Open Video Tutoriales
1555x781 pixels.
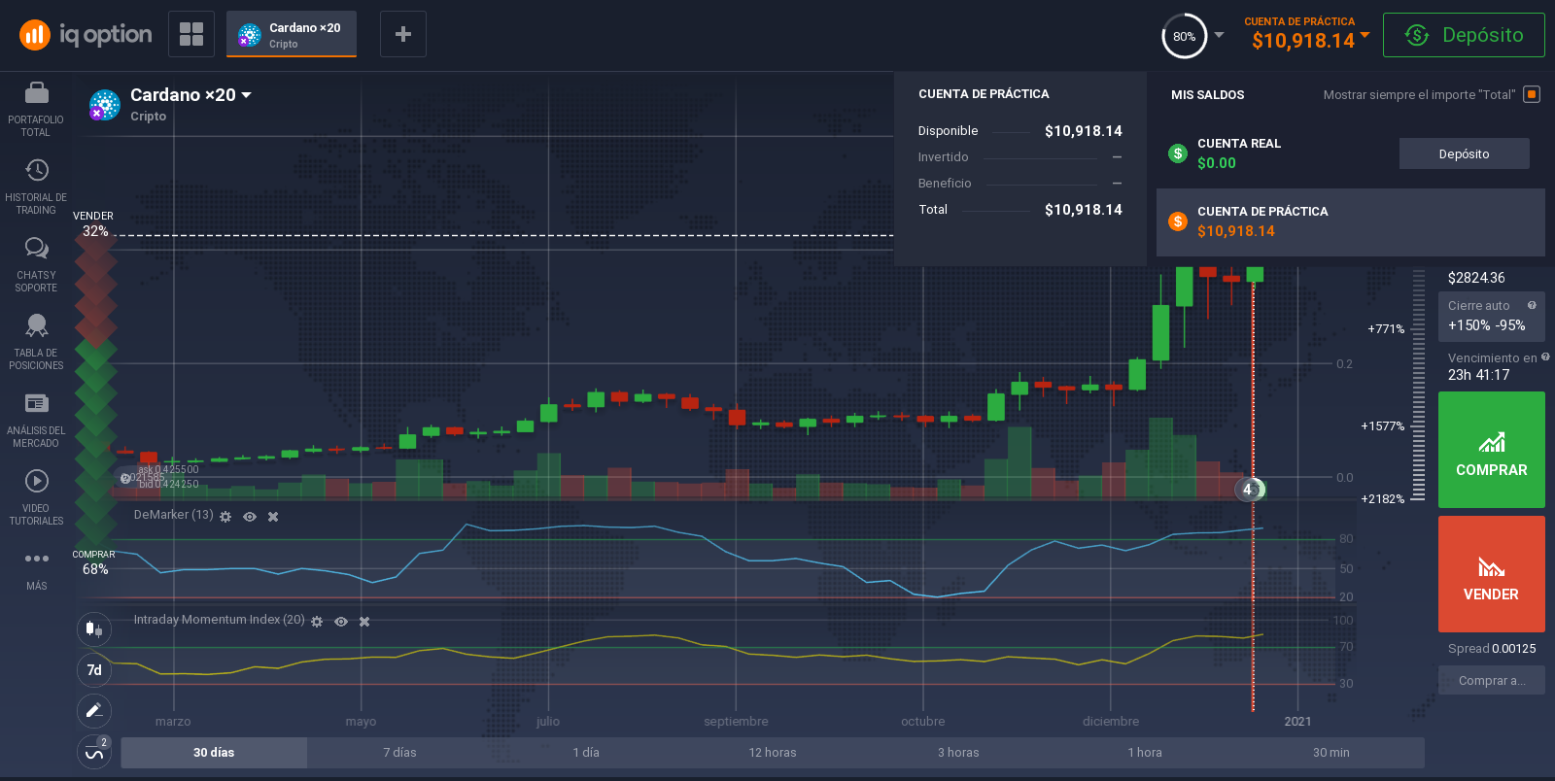click(36, 498)
